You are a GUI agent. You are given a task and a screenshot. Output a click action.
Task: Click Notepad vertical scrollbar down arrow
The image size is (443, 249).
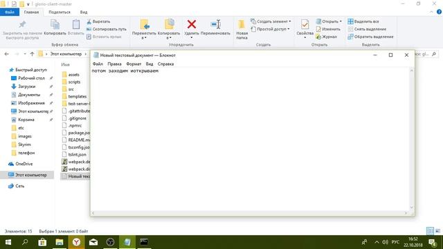(412, 207)
